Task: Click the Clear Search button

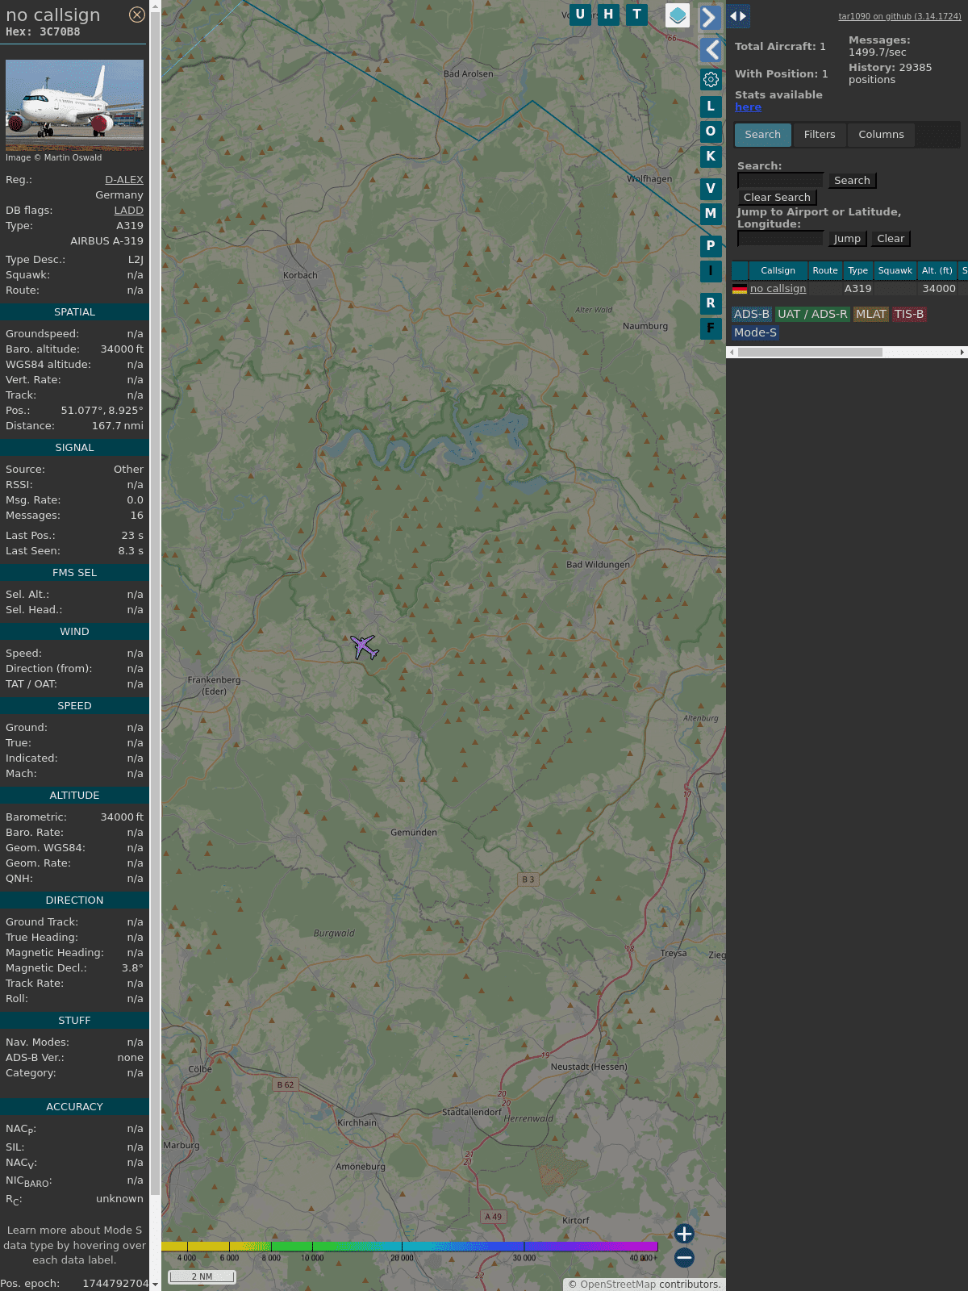Action: [x=777, y=198]
